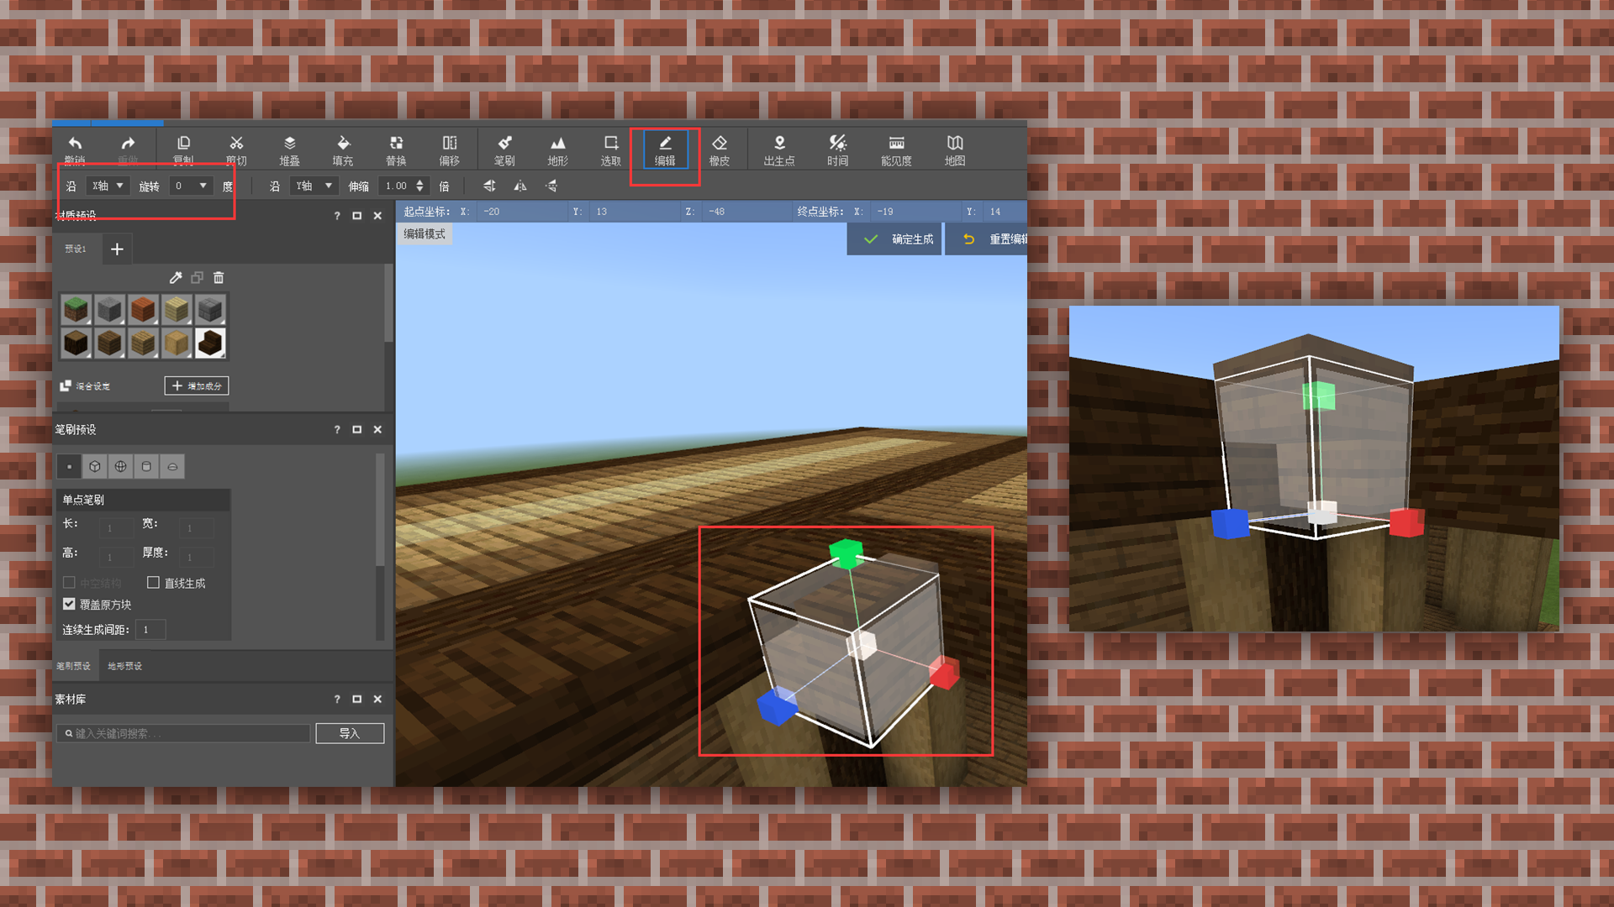The height and width of the screenshot is (907, 1614).
Task: Choose the gray stone block swatch
Action: pyautogui.click(x=109, y=310)
